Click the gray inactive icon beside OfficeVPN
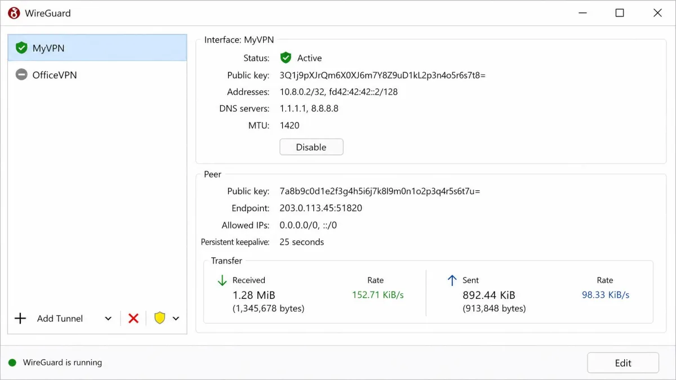The height and width of the screenshot is (380, 676). (x=21, y=74)
